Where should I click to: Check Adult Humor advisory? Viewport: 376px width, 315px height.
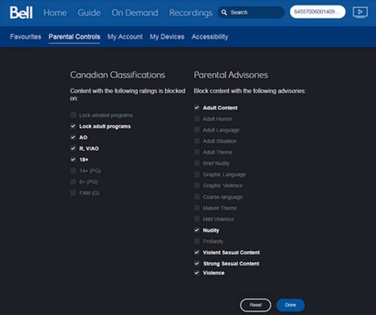pyautogui.click(x=197, y=119)
